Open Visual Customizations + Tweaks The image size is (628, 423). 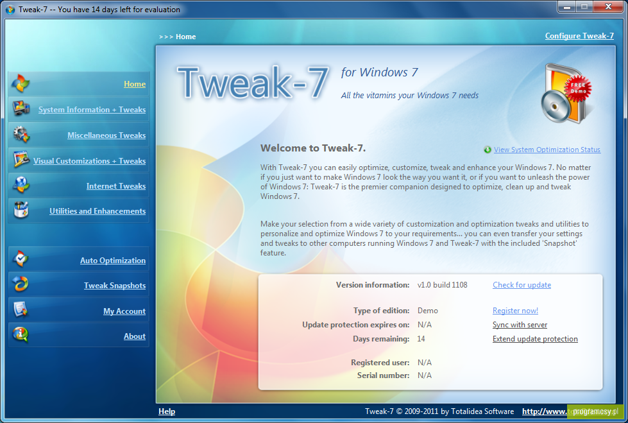point(89,160)
